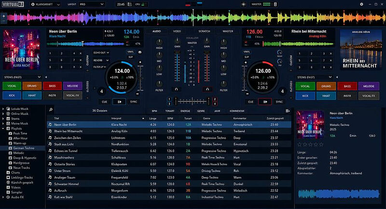
Task: Click the search magnifier in browser
Action: (51, 110)
